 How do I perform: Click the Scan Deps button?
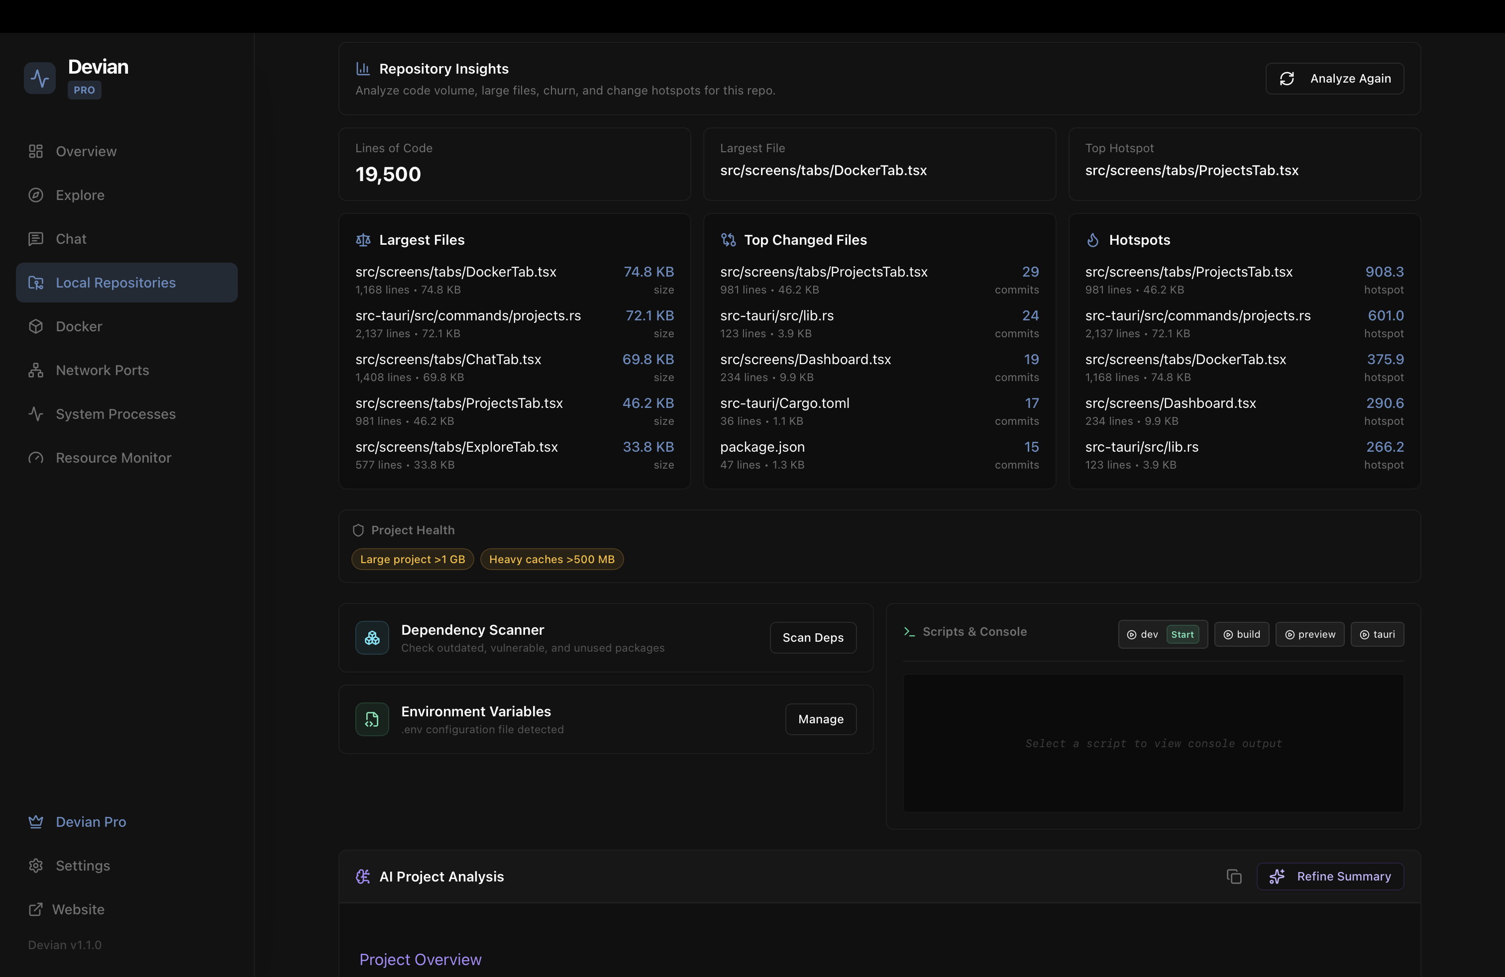pyautogui.click(x=813, y=638)
